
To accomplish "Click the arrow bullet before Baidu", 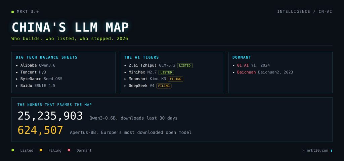I will [x=17, y=86].
